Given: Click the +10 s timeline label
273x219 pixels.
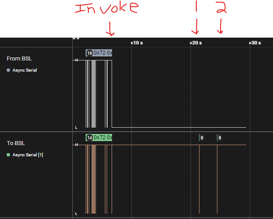Looking at the screenshot, I should pos(136,43).
